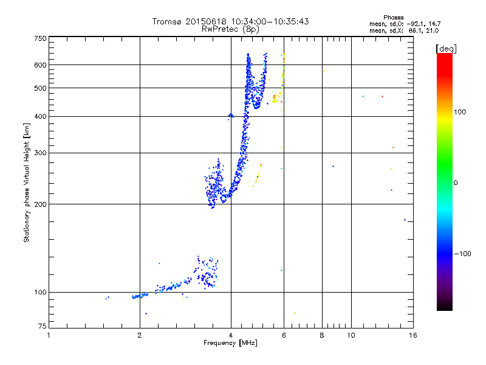
Task: Click x-axis tick label '1'
Action: pos(49,335)
